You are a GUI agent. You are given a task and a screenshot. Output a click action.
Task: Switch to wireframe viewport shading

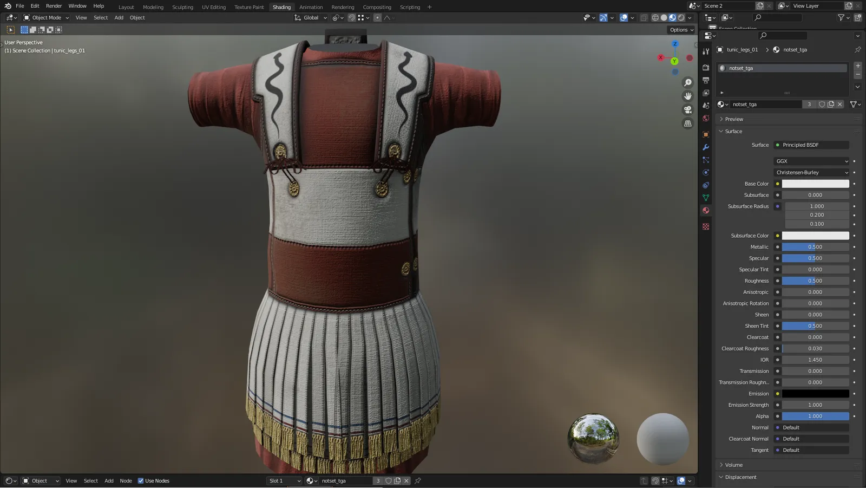(655, 17)
